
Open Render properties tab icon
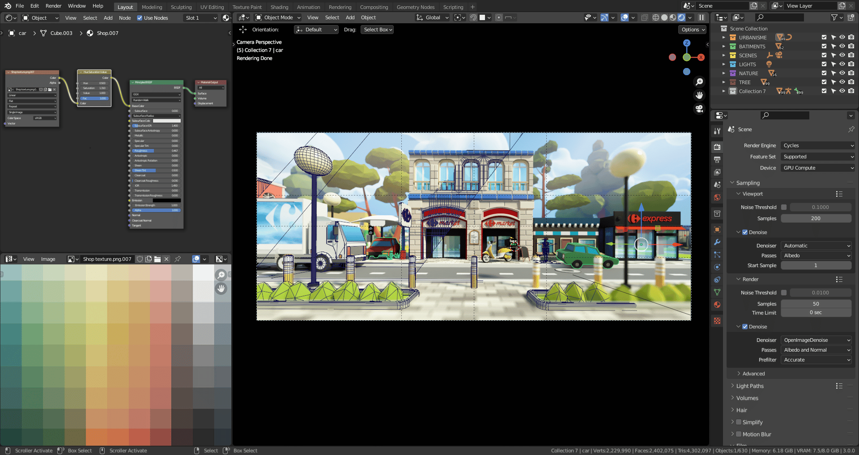coord(717,147)
